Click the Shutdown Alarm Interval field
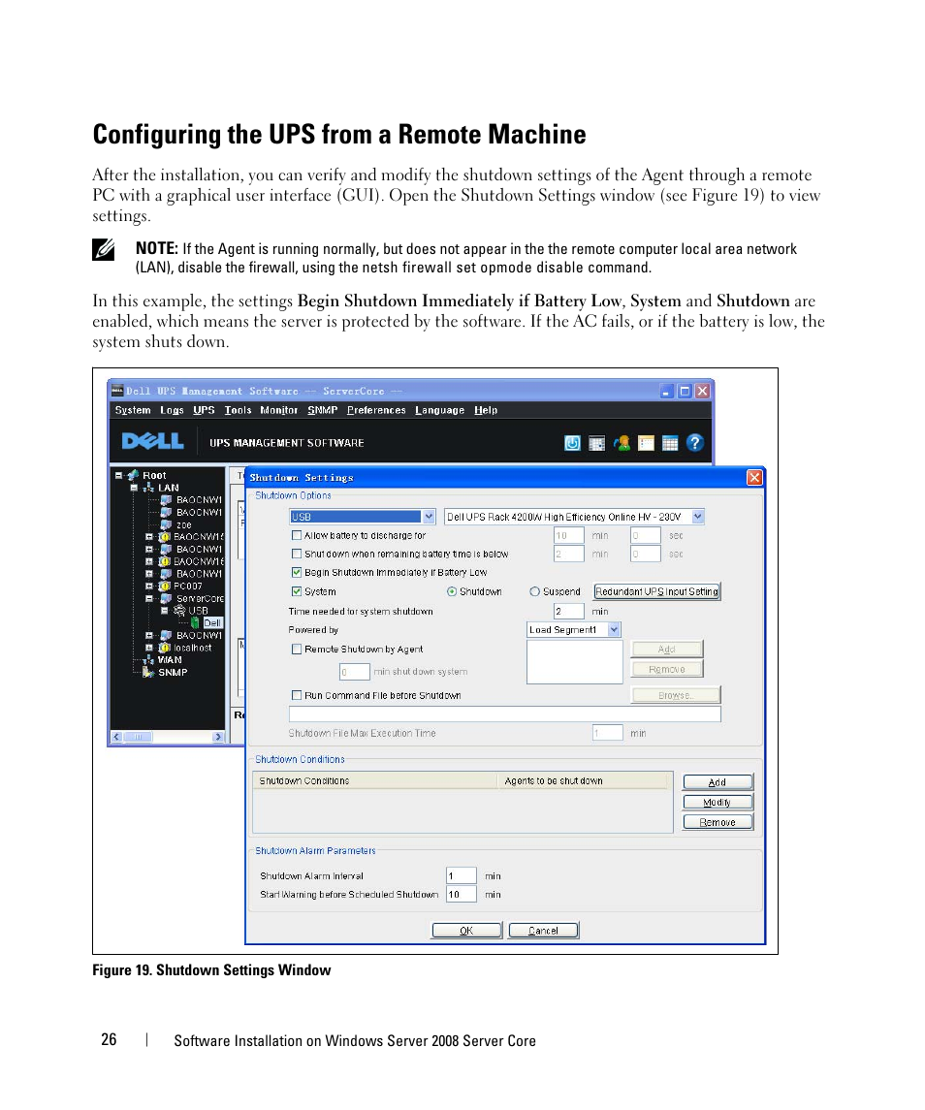The width and height of the screenshot is (925, 1110). 462,875
